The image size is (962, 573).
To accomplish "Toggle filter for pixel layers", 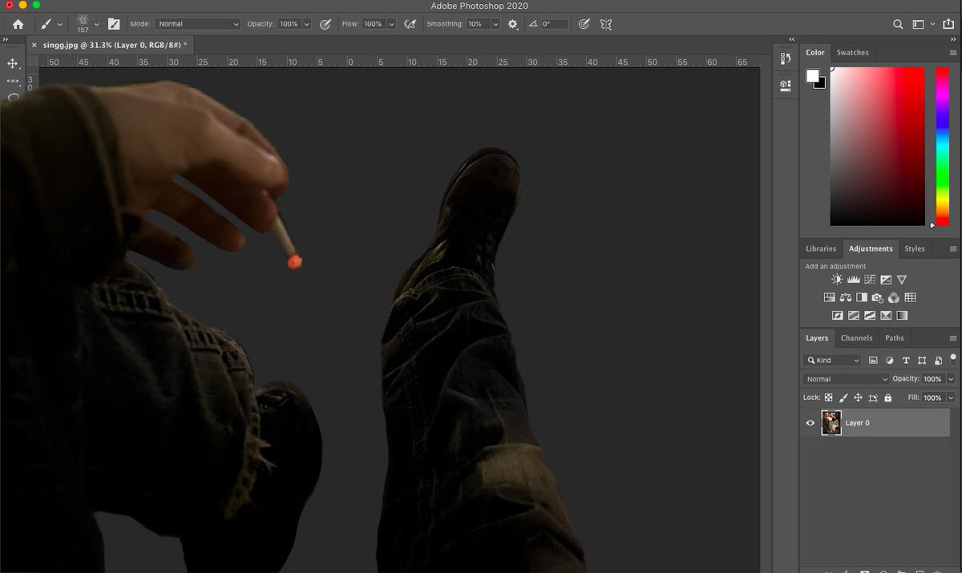I will [x=873, y=361].
